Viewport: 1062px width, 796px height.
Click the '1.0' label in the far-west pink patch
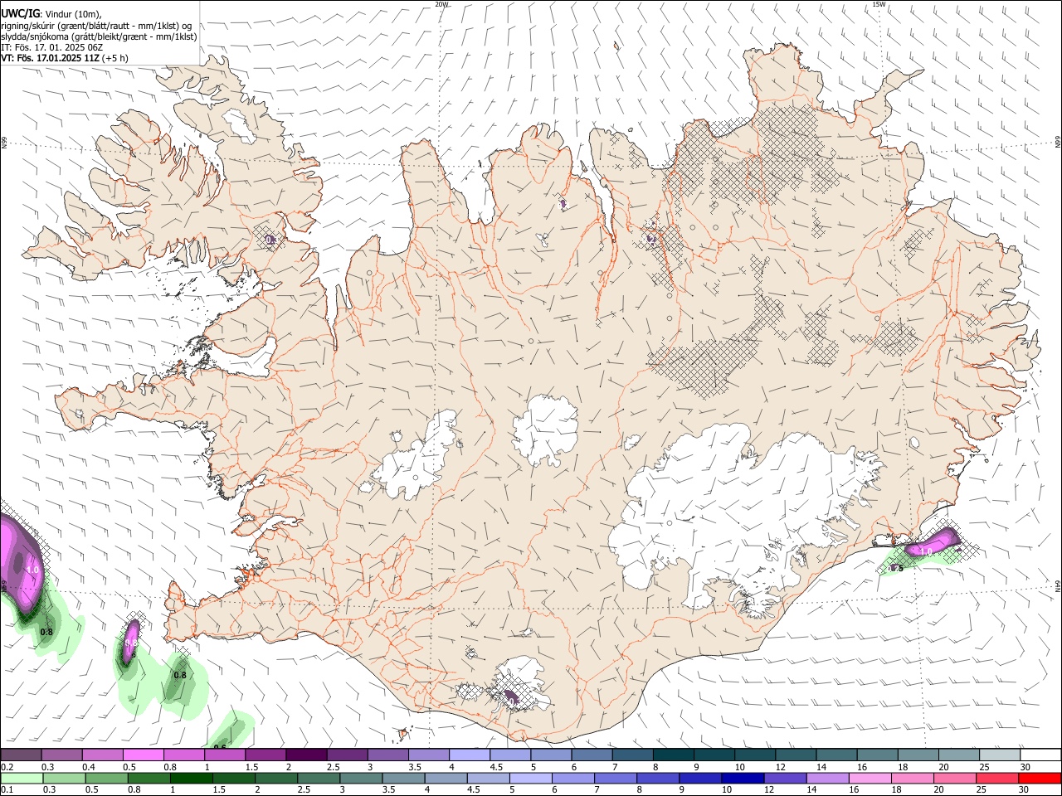(x=33, y=570)
